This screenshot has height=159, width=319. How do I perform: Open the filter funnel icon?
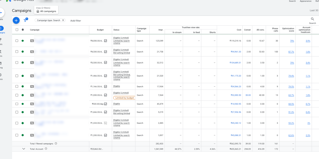tap(26, 20)
